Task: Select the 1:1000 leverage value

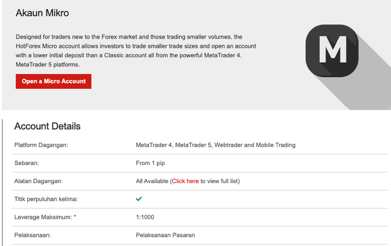Action: pyautogui.click(x=145, y=217)
